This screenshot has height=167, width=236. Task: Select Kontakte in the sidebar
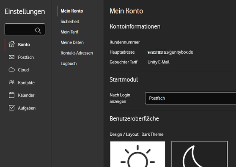coord(26,83)
